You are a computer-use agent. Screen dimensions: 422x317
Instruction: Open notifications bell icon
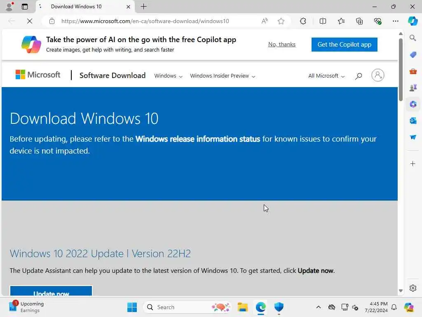[x=394, y=307]
